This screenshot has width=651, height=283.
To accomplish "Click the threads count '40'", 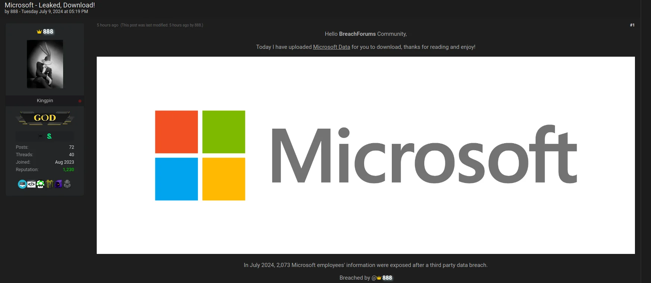I will click(72, 155).
